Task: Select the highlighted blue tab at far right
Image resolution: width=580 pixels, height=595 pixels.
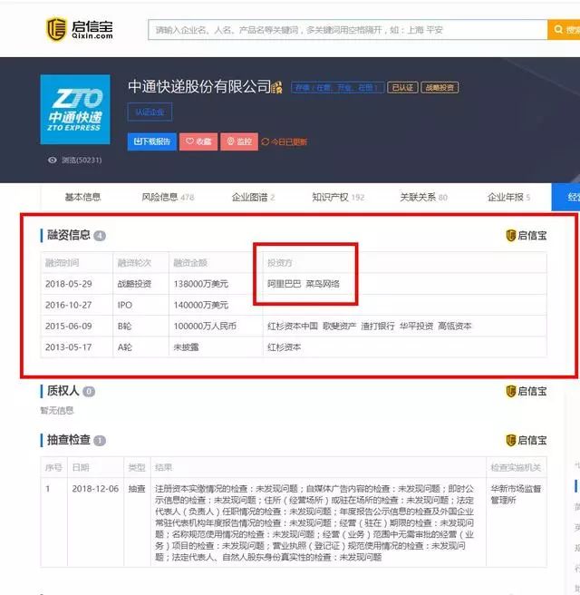Action: (565, 197)
